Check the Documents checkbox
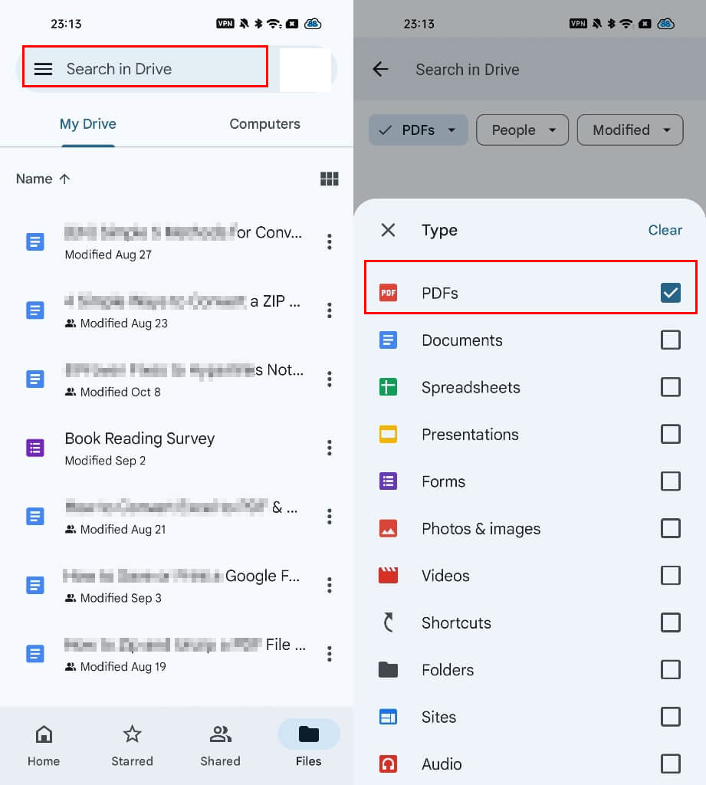Image resolution: width=706 pixels, height=785 pixels. click(x=671, y=340)
